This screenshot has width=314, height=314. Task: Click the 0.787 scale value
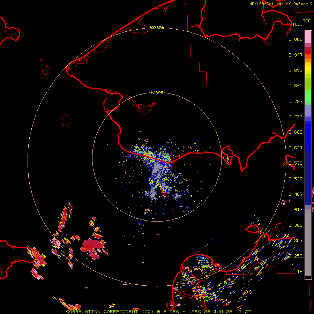[296, 101]
